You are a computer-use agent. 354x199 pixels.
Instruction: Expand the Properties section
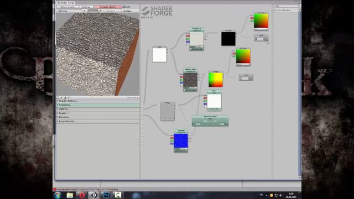tap(98, 105)
